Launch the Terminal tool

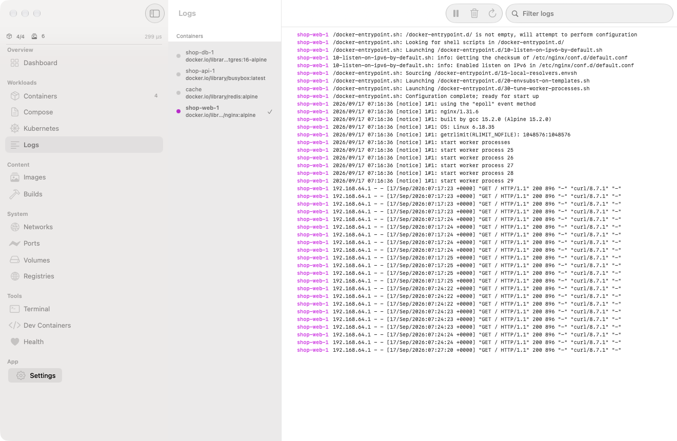click(x=84, y=309)
